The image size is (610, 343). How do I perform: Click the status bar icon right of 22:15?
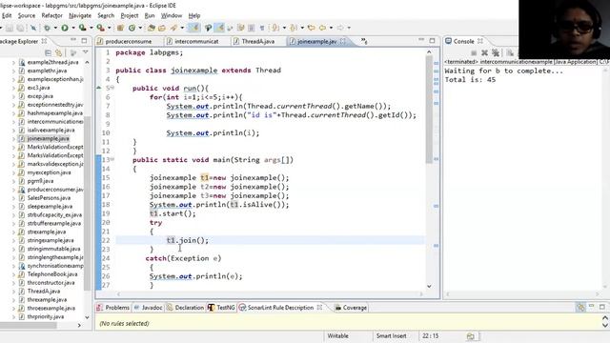pyautogui.click(x=470, y=336)
